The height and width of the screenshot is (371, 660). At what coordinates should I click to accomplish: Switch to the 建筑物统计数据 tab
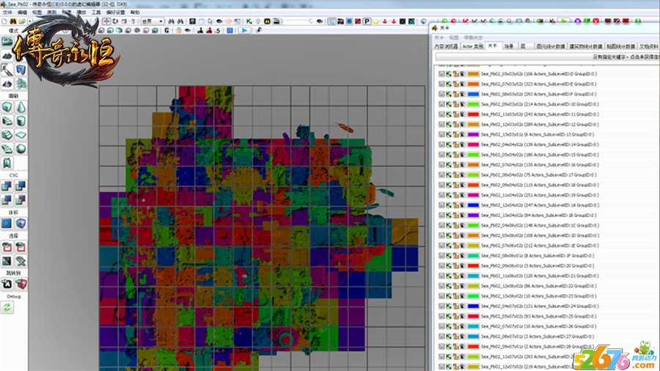coord(585,46)
